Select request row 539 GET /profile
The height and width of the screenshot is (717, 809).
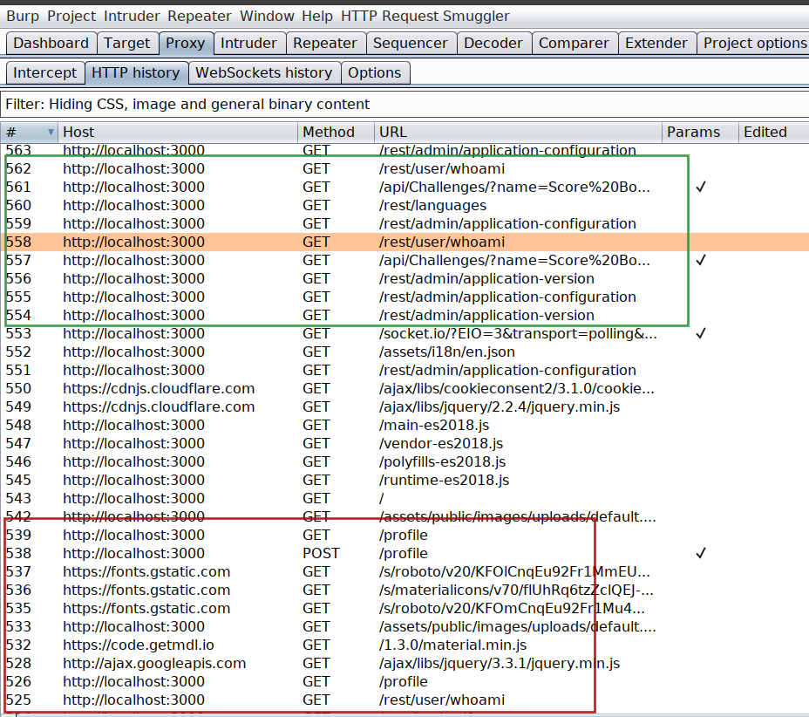[x=404, y=536]
